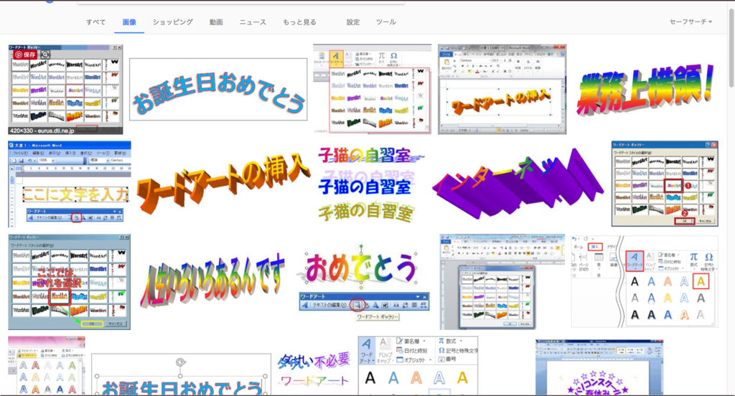Select the orange 3D ワードアートの挿入 image
This screenshot has width=735, height=396.
point(223,184)
